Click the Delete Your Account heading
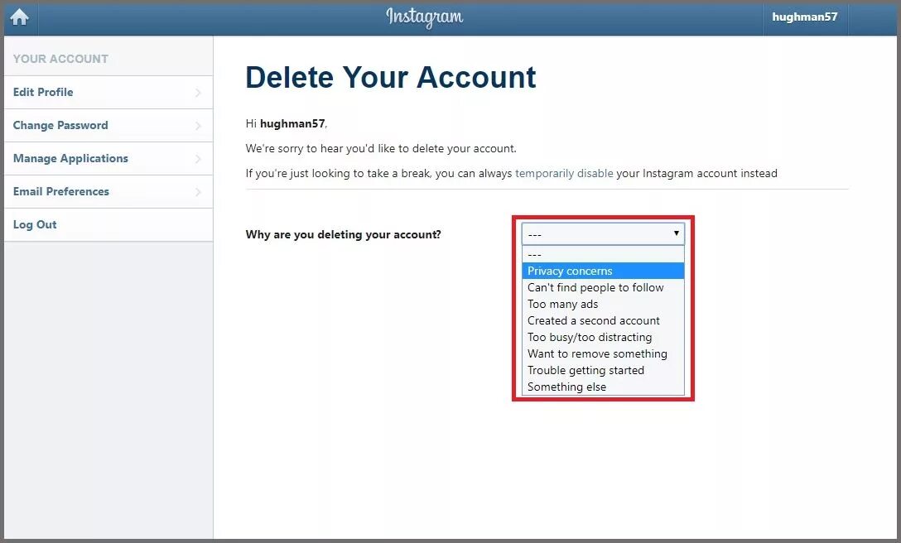This screenshot has height=543, width=901. point(391,77)
